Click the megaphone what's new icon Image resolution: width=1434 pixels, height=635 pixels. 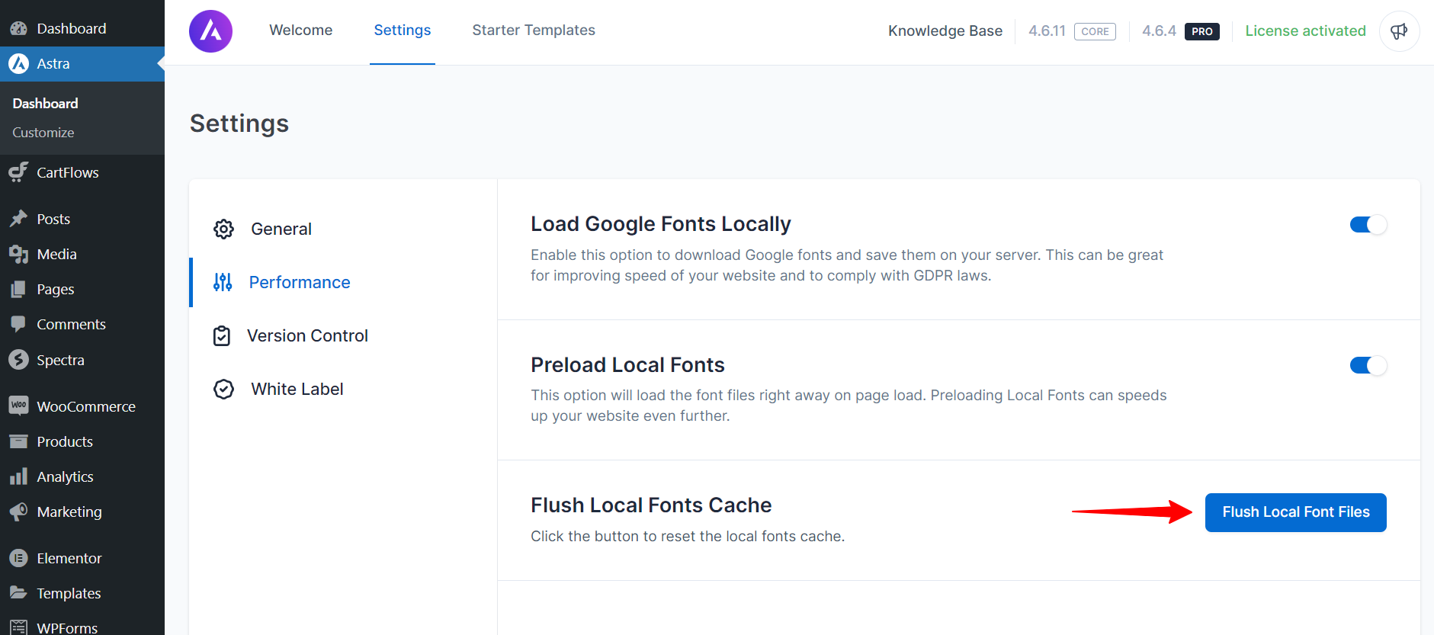click(1399, 31)
